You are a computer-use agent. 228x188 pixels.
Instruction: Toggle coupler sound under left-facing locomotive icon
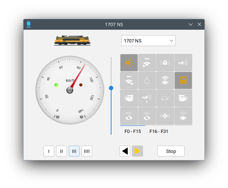[129, 116]
